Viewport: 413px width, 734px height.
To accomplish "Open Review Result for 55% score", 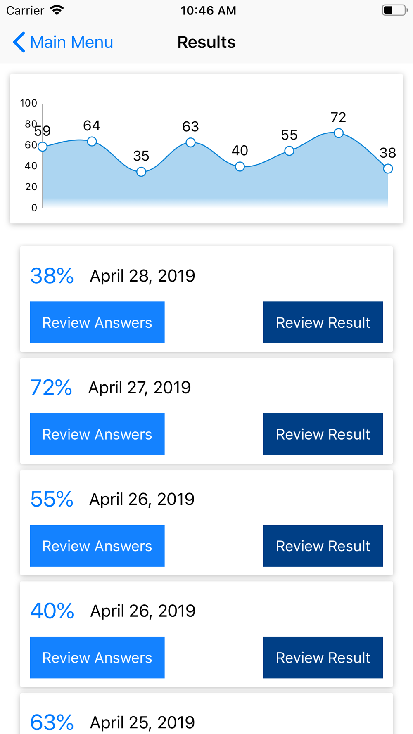I will [x=323, y=546].
